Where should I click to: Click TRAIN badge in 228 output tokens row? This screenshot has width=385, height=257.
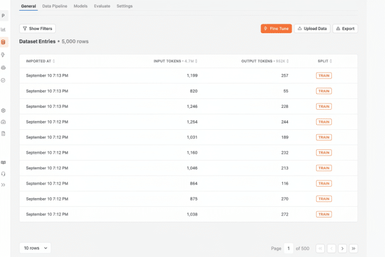coord(324,107)
